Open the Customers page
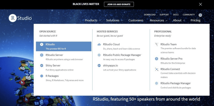214x106 pixels. pos(136,20)
